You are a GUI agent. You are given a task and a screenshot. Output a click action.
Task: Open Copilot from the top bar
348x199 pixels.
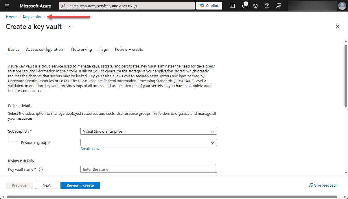209,6
